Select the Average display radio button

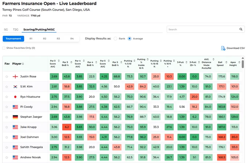(130, 39)
